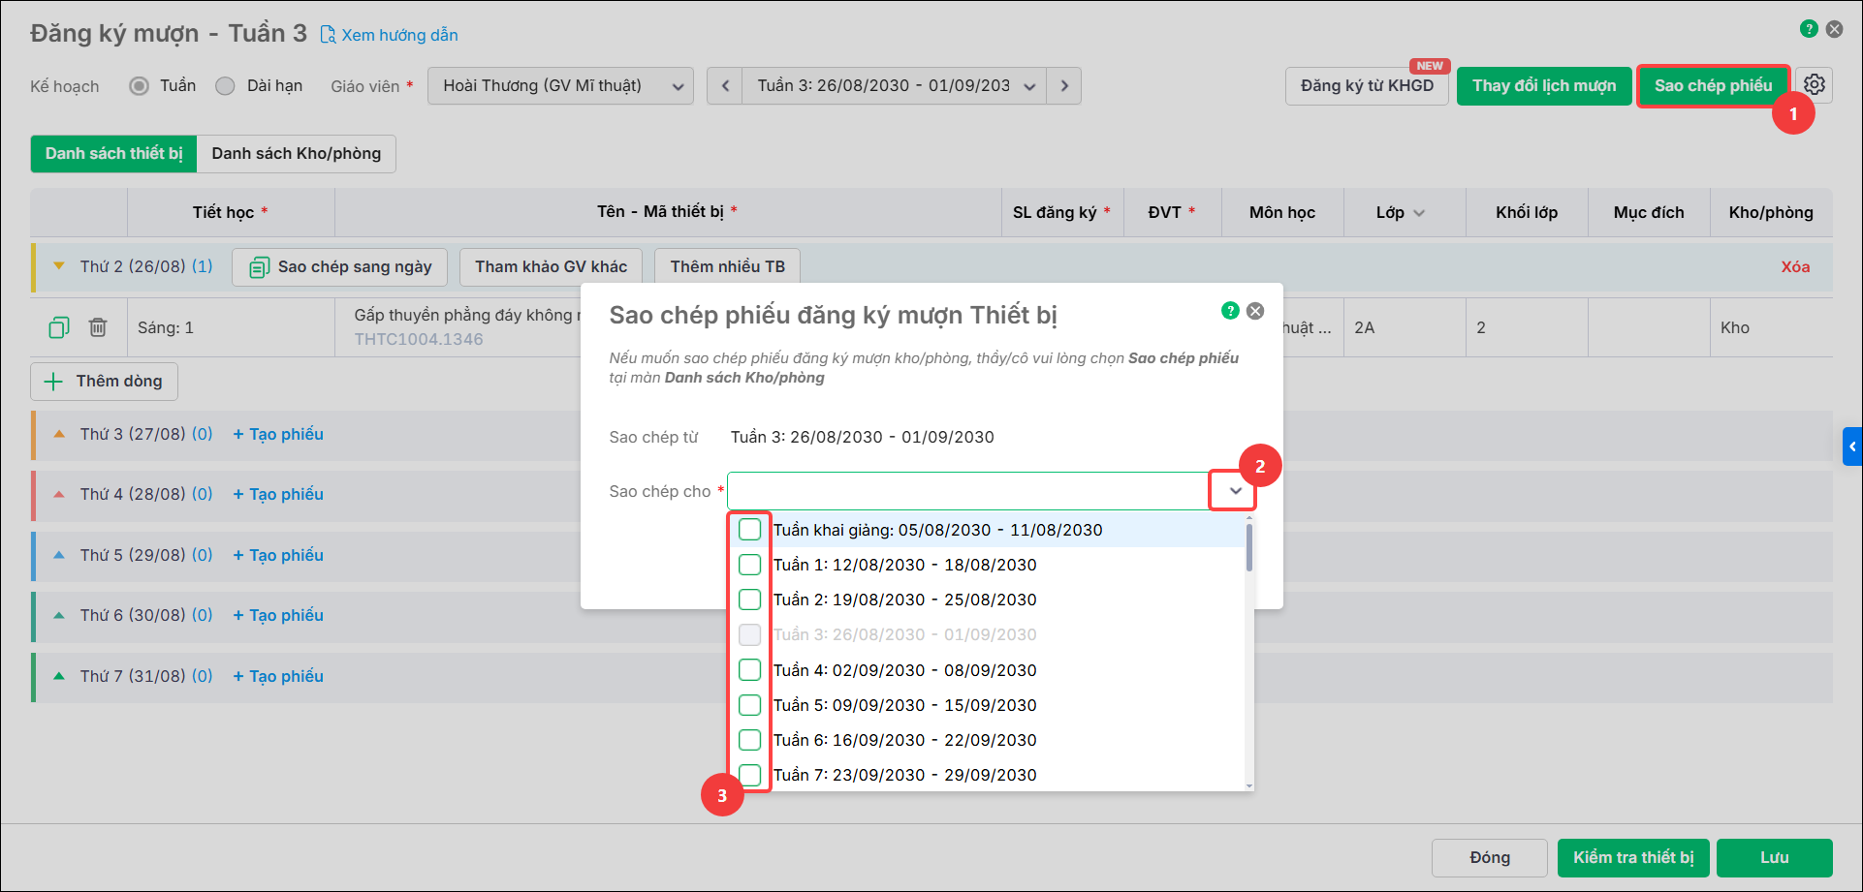Click the SL đăng ký column header
Image resolution: width=1863 pixels, height=892 pixels.
pyautogui.click(x=1062, y=212)
